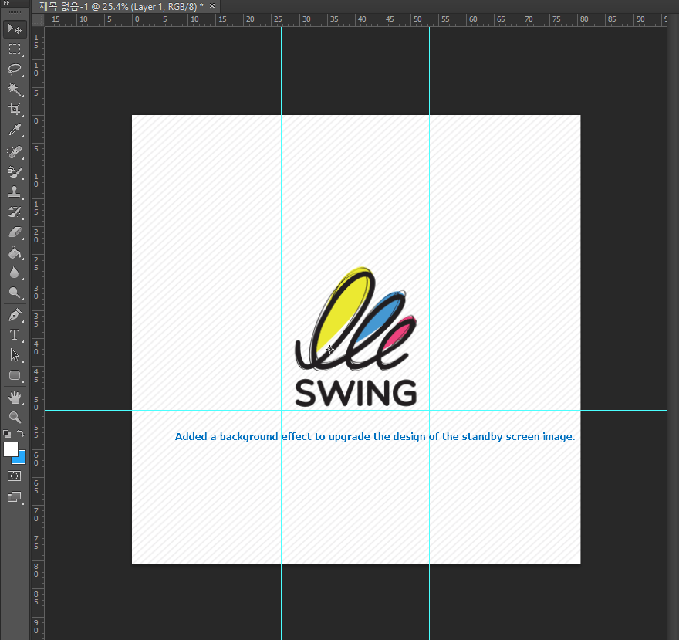Screen dimensions: 679x640
Task: Select the Spot Healing Brush tool
Action: tap(15, 151)
